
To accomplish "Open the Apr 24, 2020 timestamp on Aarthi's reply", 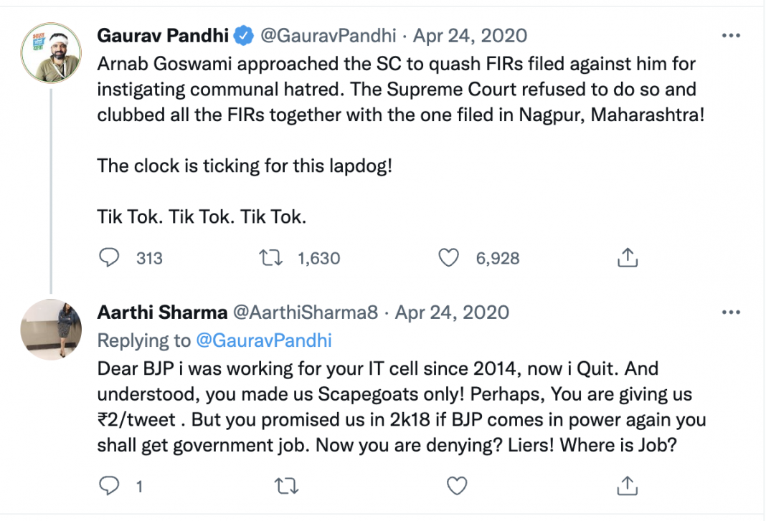I will 452,312.
